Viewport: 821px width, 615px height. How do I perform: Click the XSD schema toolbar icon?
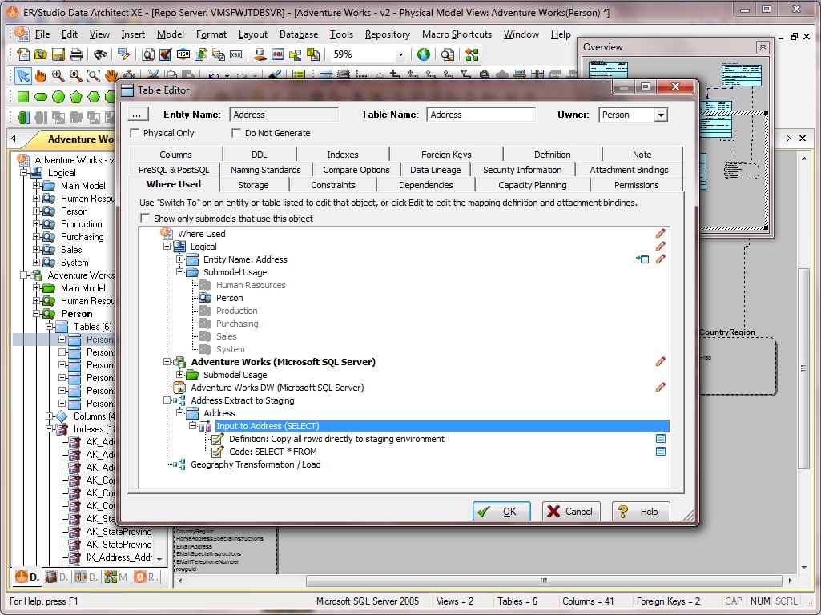[x=235, y=54]
